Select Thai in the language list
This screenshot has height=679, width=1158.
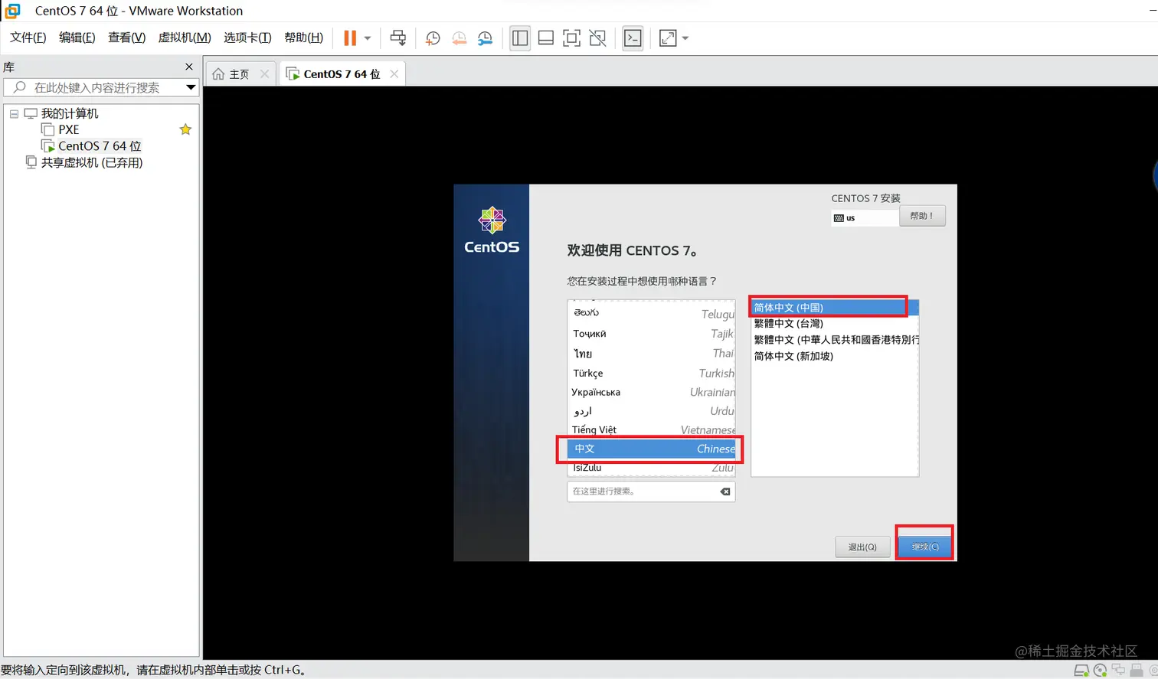pyautogui.click(x=652, y=353)
